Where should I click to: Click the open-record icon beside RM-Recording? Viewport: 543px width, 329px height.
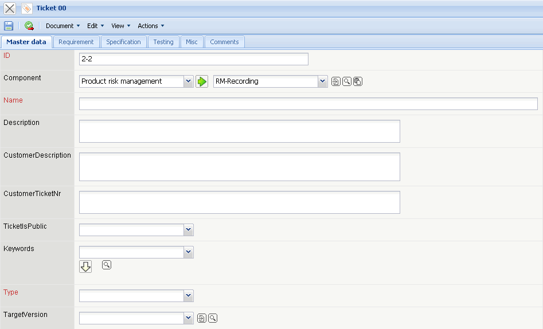[x=336, y=81]
